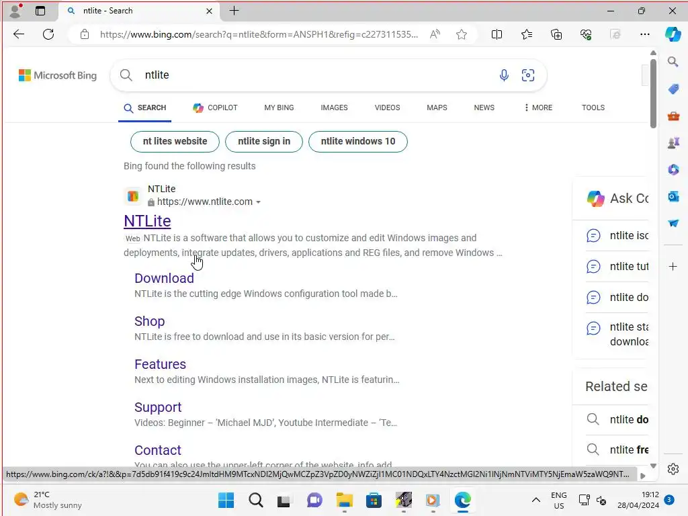The width and height of the screenshot is (688, 516).
Task: Switch to the MY BING tab
Action: [x=279, y=107]
